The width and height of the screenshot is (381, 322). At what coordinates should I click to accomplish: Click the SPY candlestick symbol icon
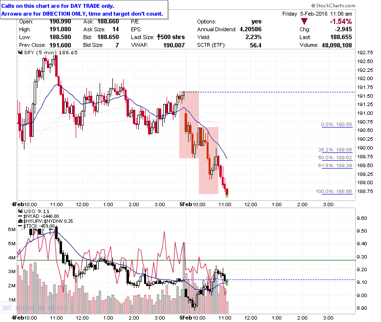pos(21,52)
